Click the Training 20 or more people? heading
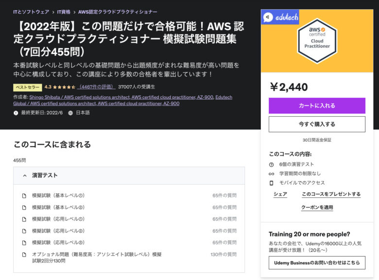379x280 pixels. (310, 234)
